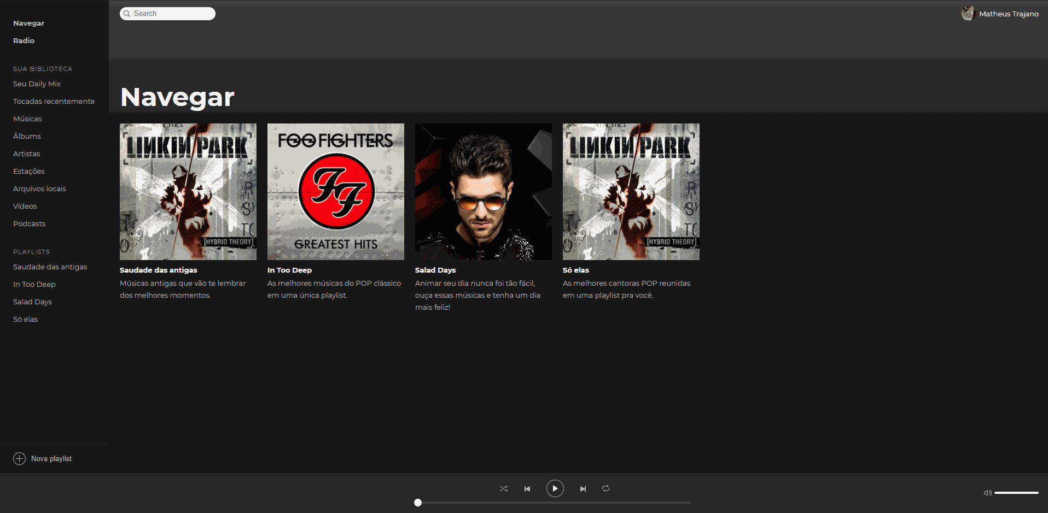Click the PLAYLISTS section label
1048x513 pixels.
coord(31,252)
